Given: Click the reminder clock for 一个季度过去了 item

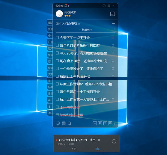Looking at the screenshot, I should (x=113, y=68).
